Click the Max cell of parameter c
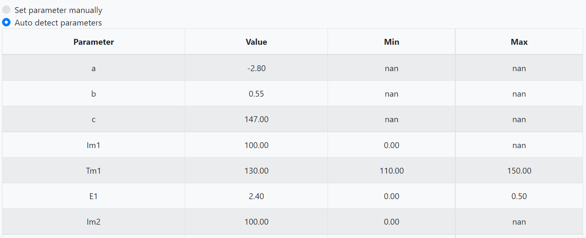This screenshot has height=238, width=586. pyautogui.click(x=519, y=119)
